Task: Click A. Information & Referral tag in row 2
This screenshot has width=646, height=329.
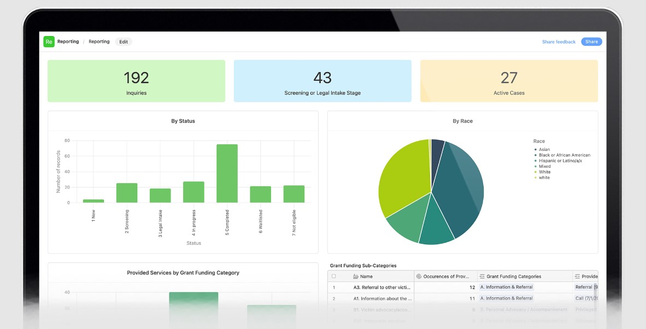Action: click(506, 298)
